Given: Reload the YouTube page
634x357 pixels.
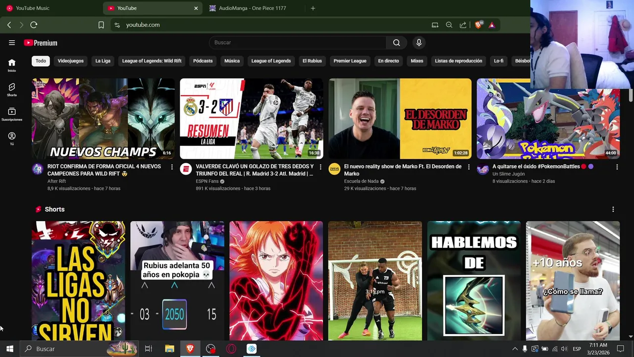Looking at the screenshot, I should point(34,25).
